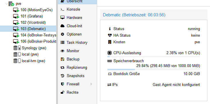This screenshot has width=210, height=104.
Task: Click the '29.84% (298.45 MiB von 1000.00 MiB)' text
Action: 168,66
